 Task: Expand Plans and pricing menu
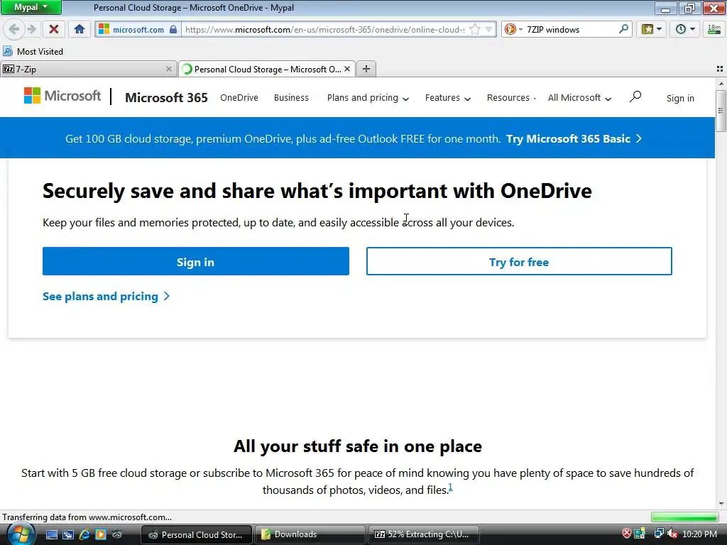click(x=368, y=98)
